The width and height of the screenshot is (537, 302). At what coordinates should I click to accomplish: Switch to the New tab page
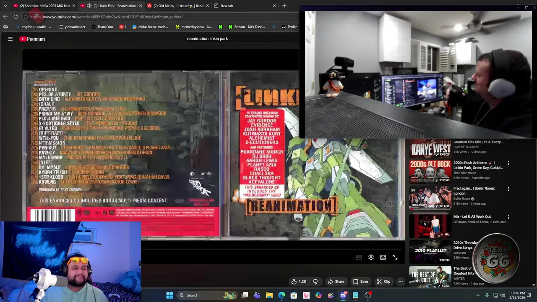click(245, 6)
